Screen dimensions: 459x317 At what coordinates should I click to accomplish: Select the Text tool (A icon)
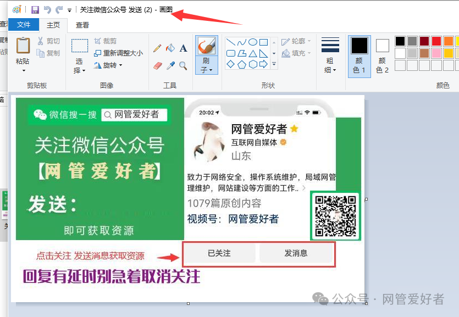tap(183, 48)
